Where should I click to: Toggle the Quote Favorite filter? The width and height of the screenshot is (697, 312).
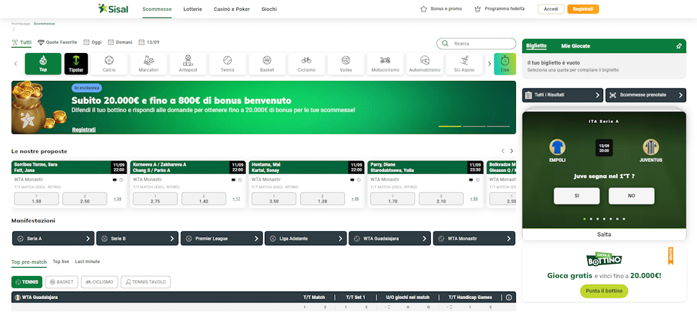[x=57, y=42]
